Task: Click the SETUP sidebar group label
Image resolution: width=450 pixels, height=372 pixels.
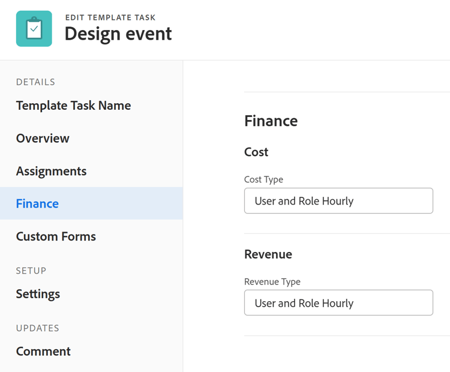Action: point(31,271)
